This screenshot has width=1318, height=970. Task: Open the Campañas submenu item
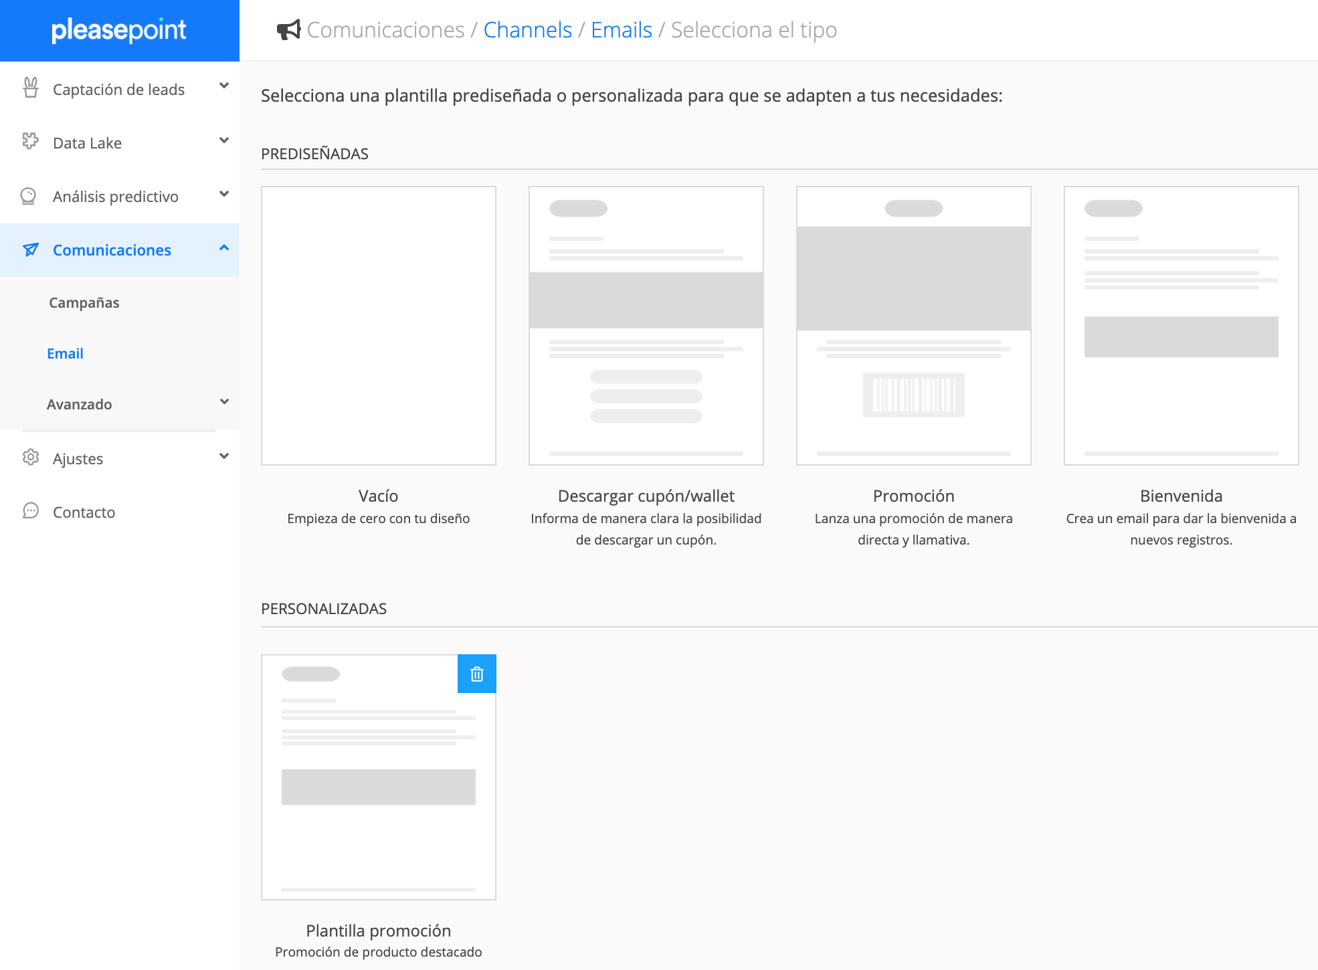point(84,302)
